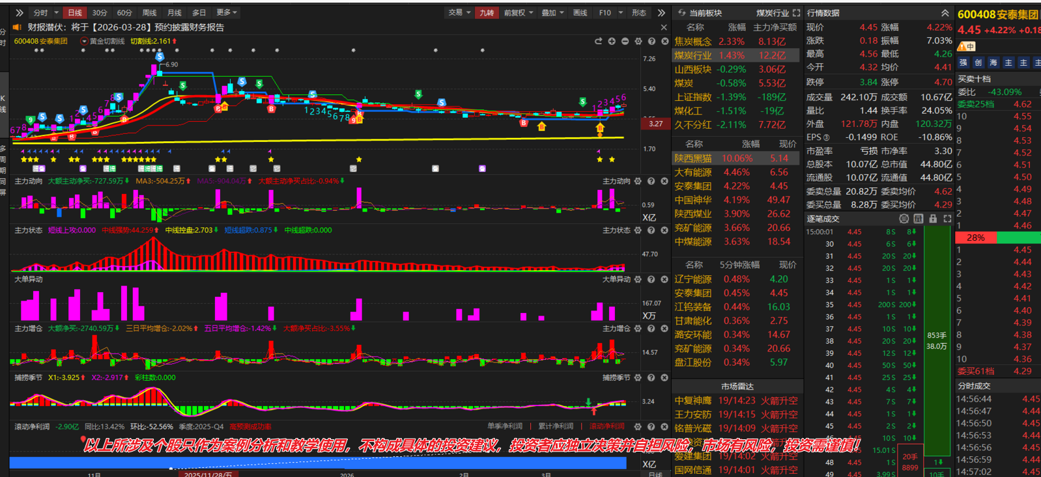Click the calculator icon in 逐笔成交 header
This screenshot has width=1041, height=477.
918,219
